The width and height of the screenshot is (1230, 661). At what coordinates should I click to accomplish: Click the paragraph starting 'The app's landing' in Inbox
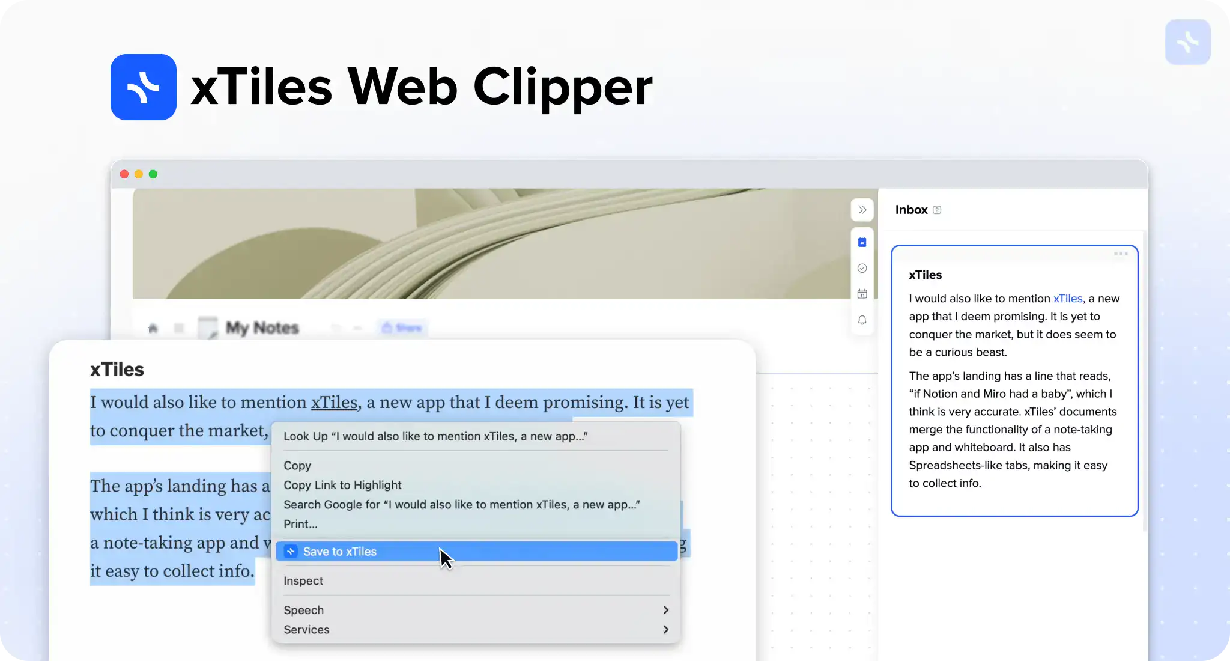pos(1013,430)
